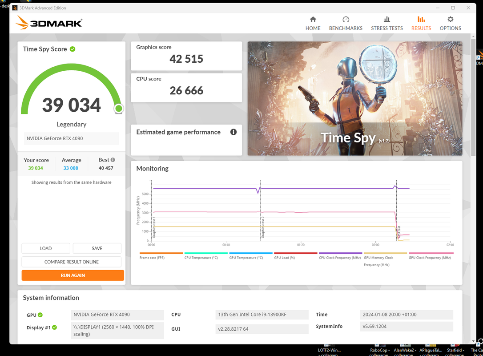Click the SystemInfo version v5.69.1204
This screenshot has width=483, height=356.
[407, 327]
